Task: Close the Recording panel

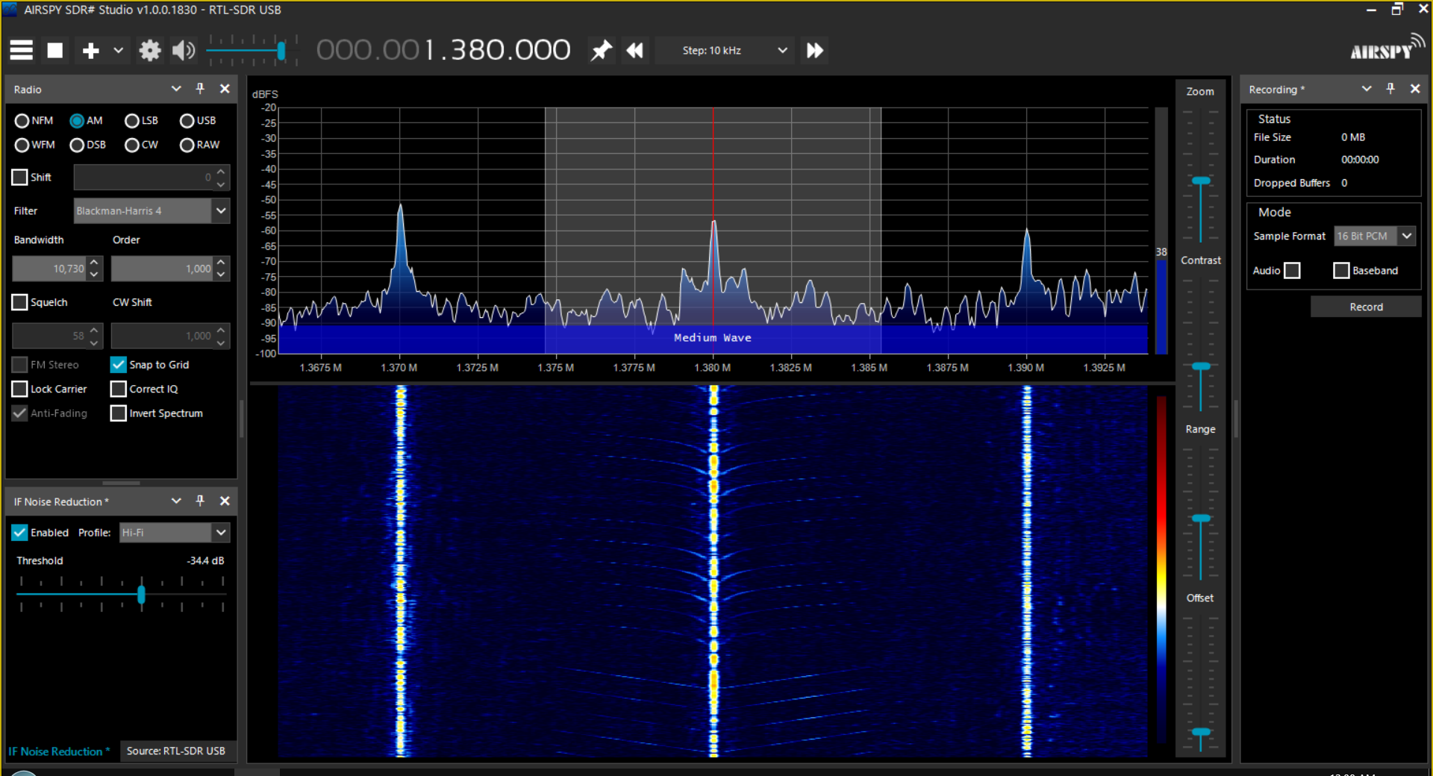Action: coord(1415,89)
